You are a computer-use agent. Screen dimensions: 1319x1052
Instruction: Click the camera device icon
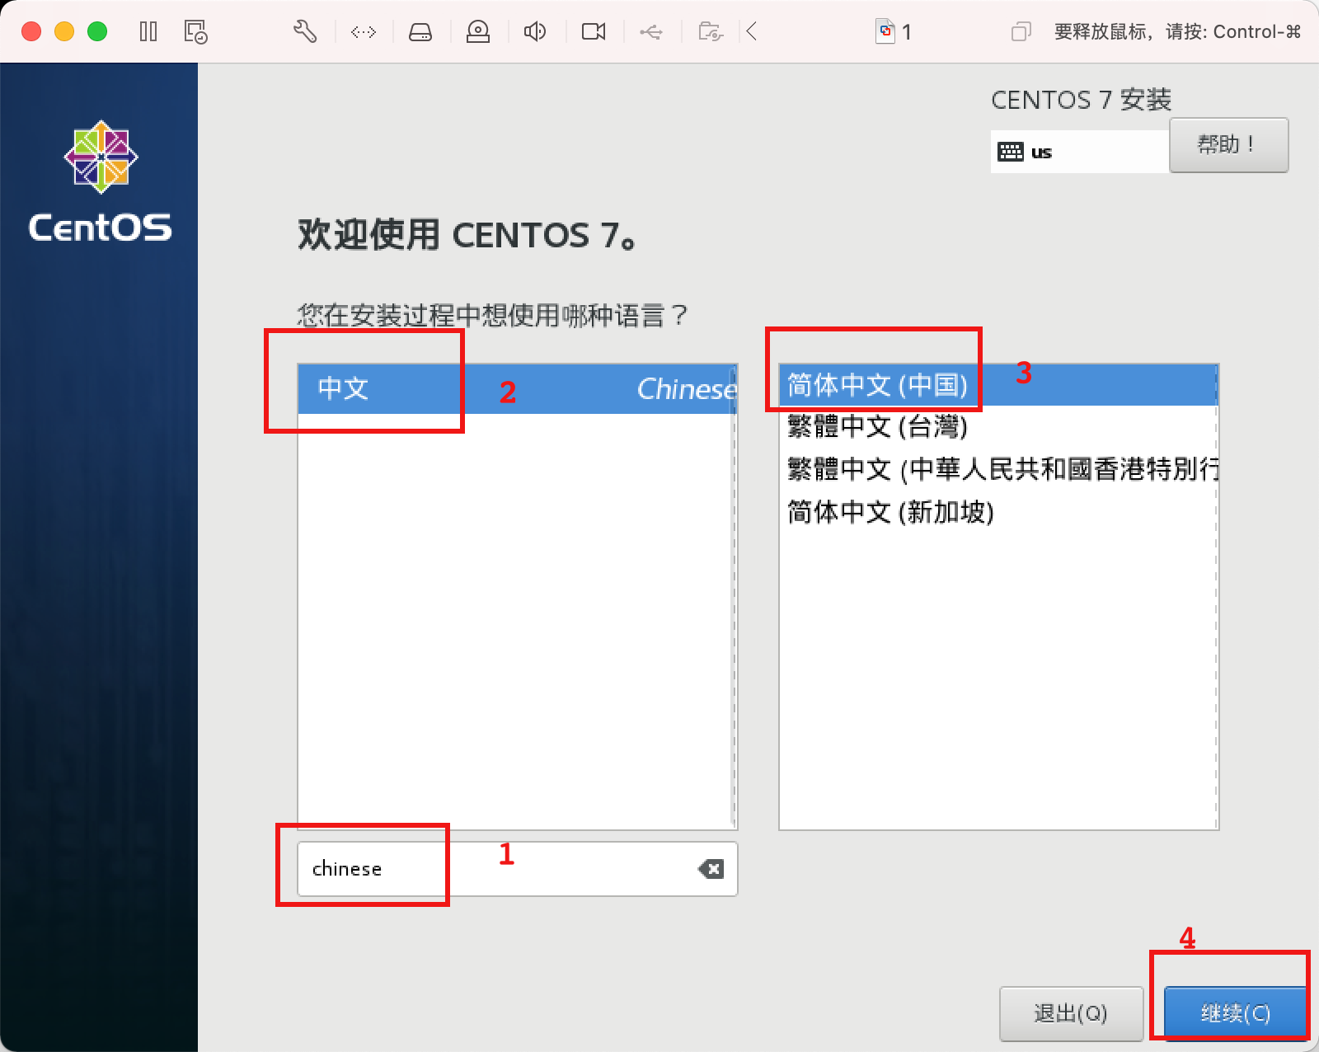pyautogui.click(x=594, y=31)
